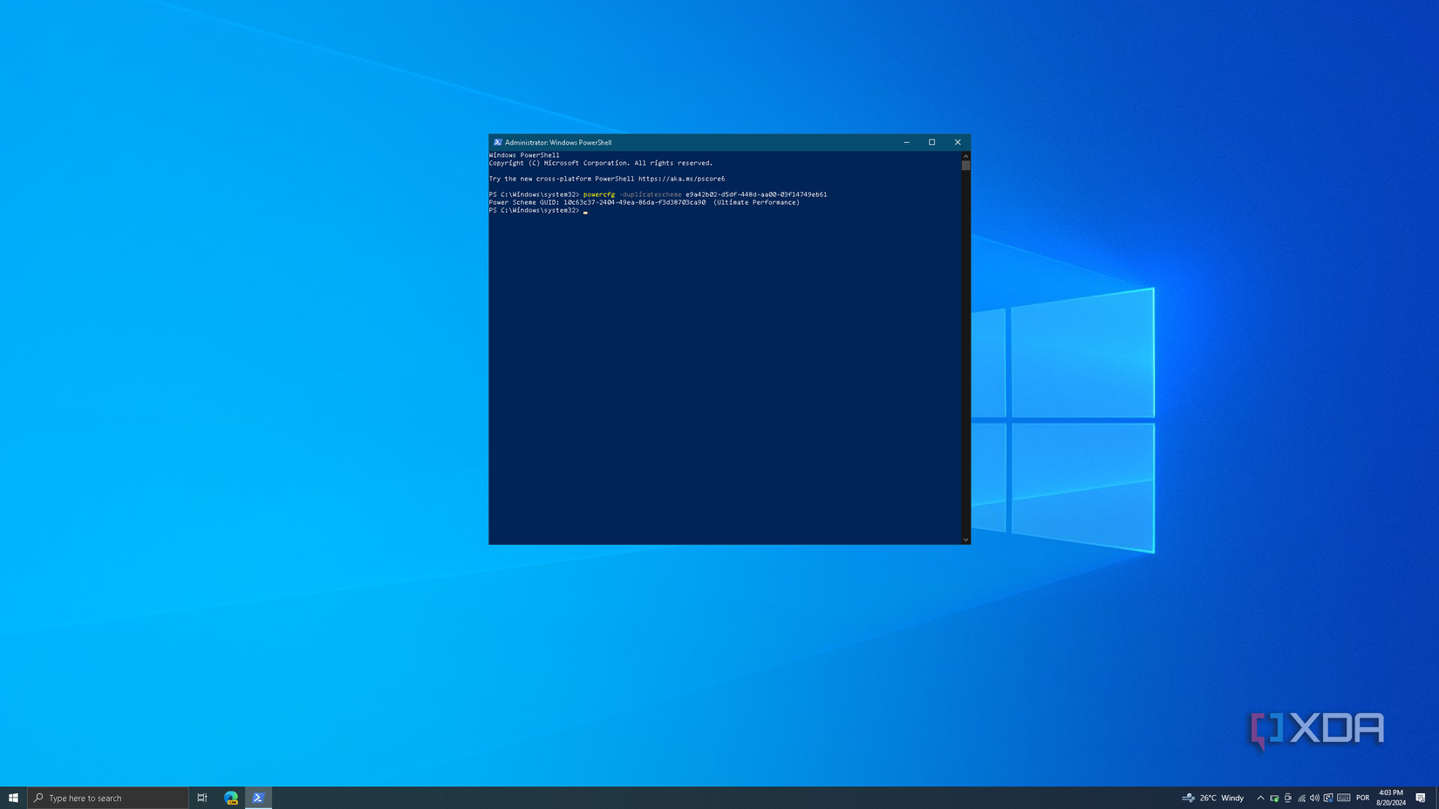Click the safely remove hardware tray icon
Viewport: 1439px width, 809px height.
[1274, 798]
